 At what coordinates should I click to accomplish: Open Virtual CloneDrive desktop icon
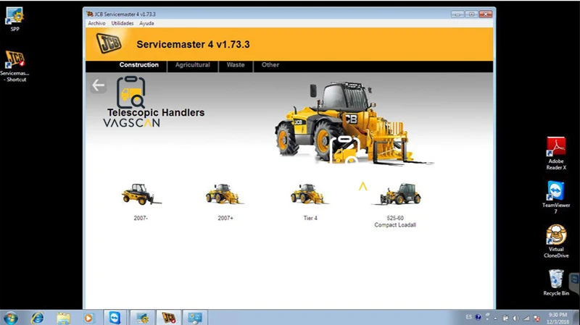pos(556,241)
